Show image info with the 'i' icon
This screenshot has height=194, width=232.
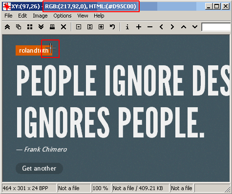[x=127, y=27]
